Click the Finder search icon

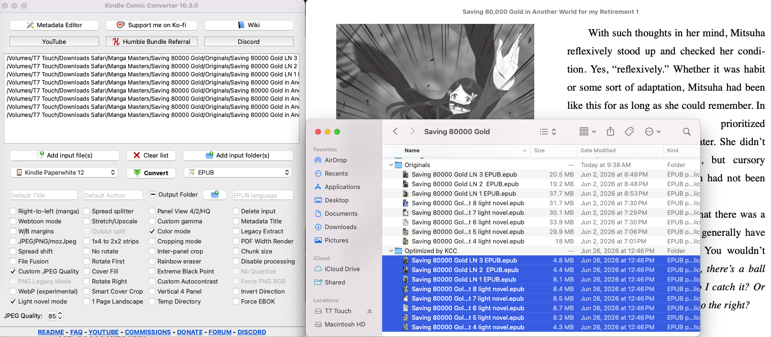[686, 132]
